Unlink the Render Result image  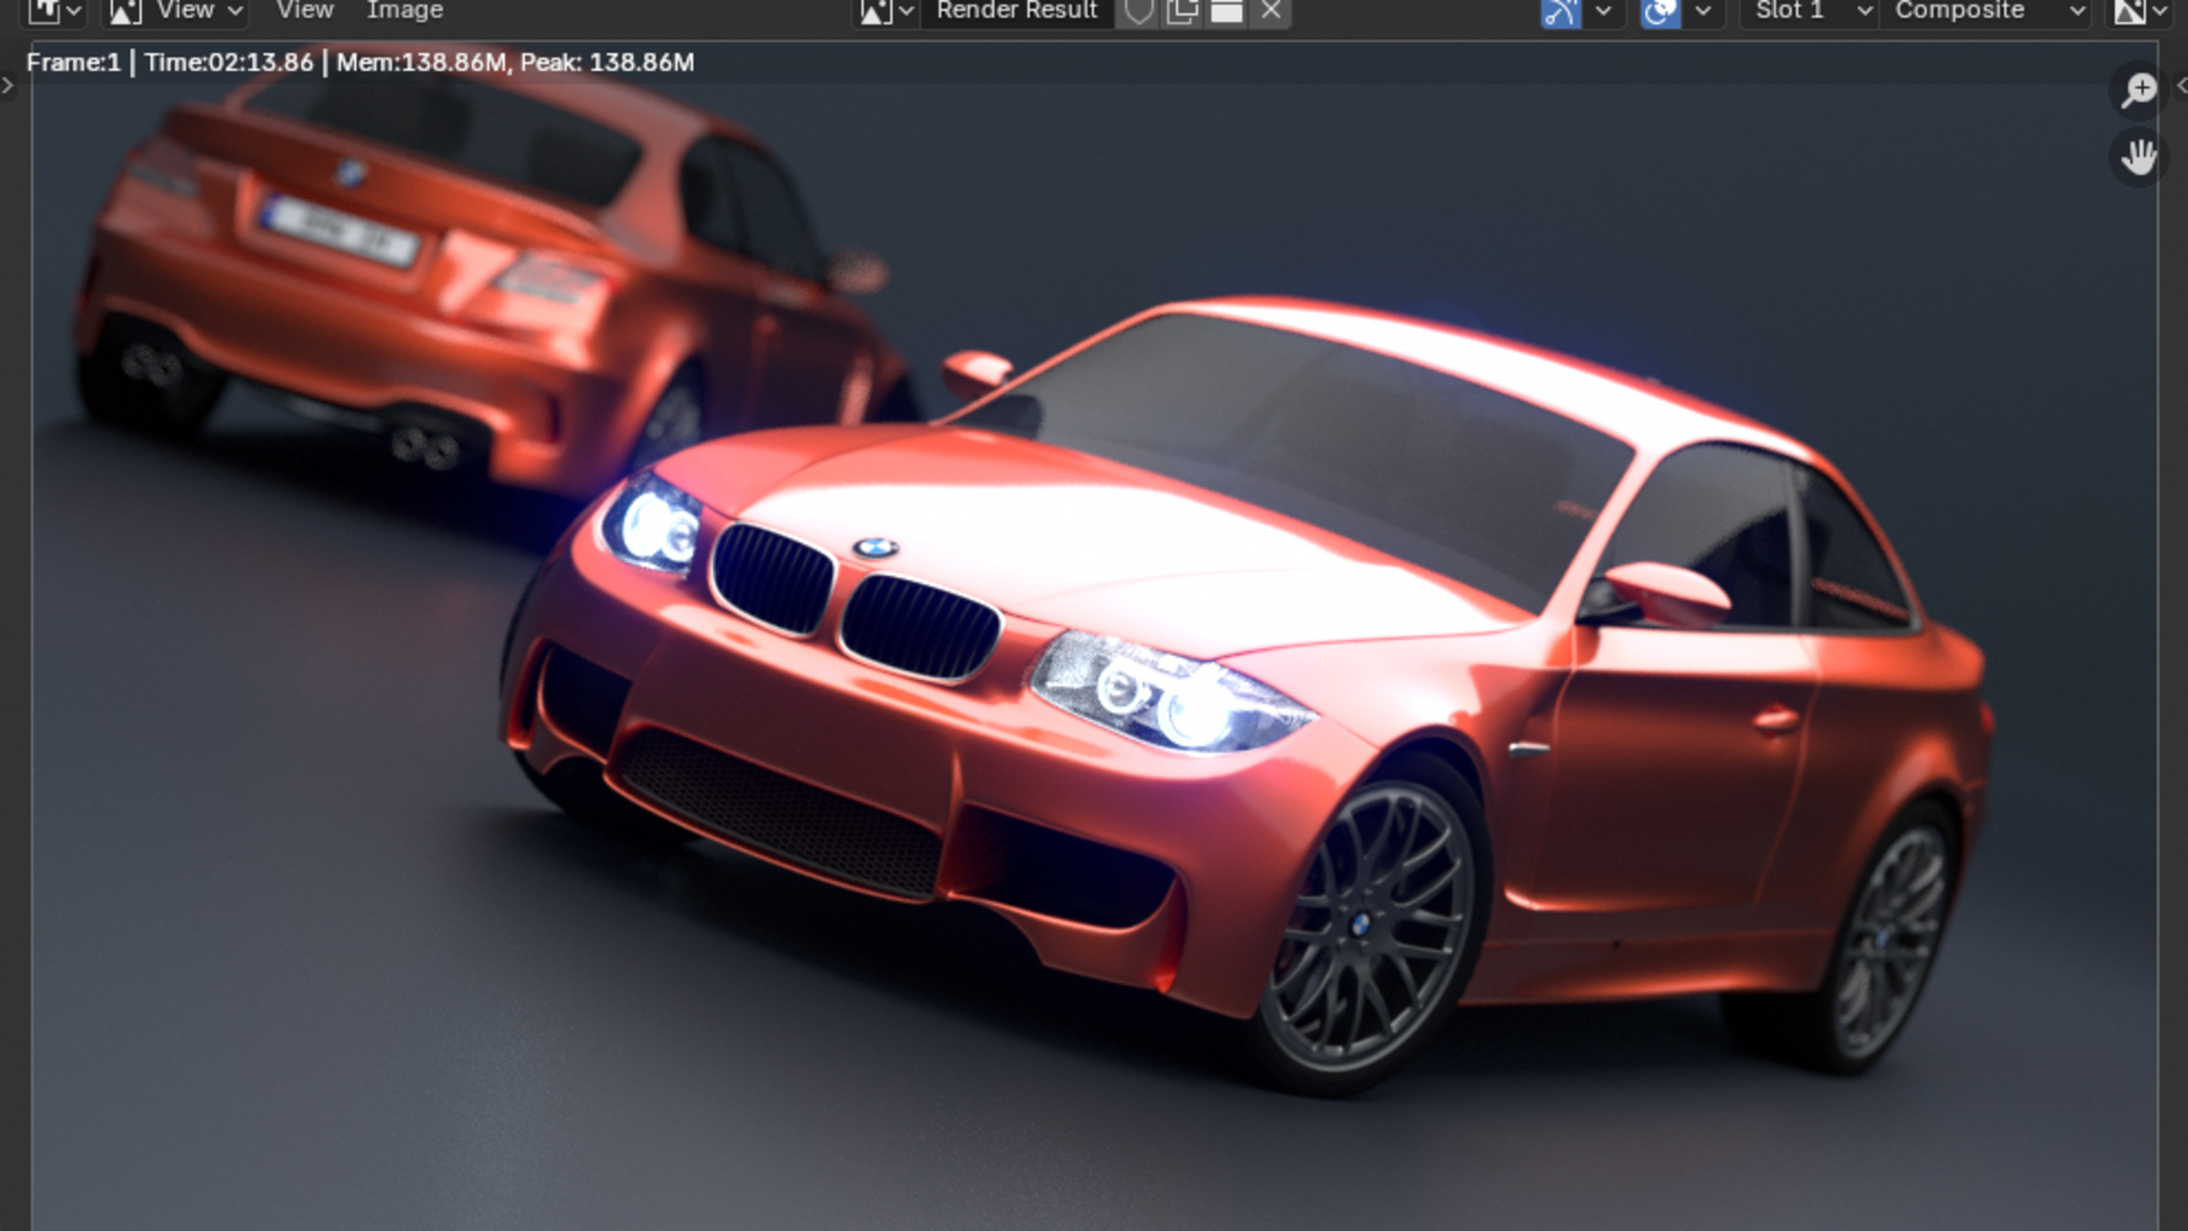click(1271, 11)
